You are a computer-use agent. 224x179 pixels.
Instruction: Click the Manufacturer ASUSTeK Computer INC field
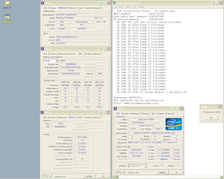[x=82, y=15]
